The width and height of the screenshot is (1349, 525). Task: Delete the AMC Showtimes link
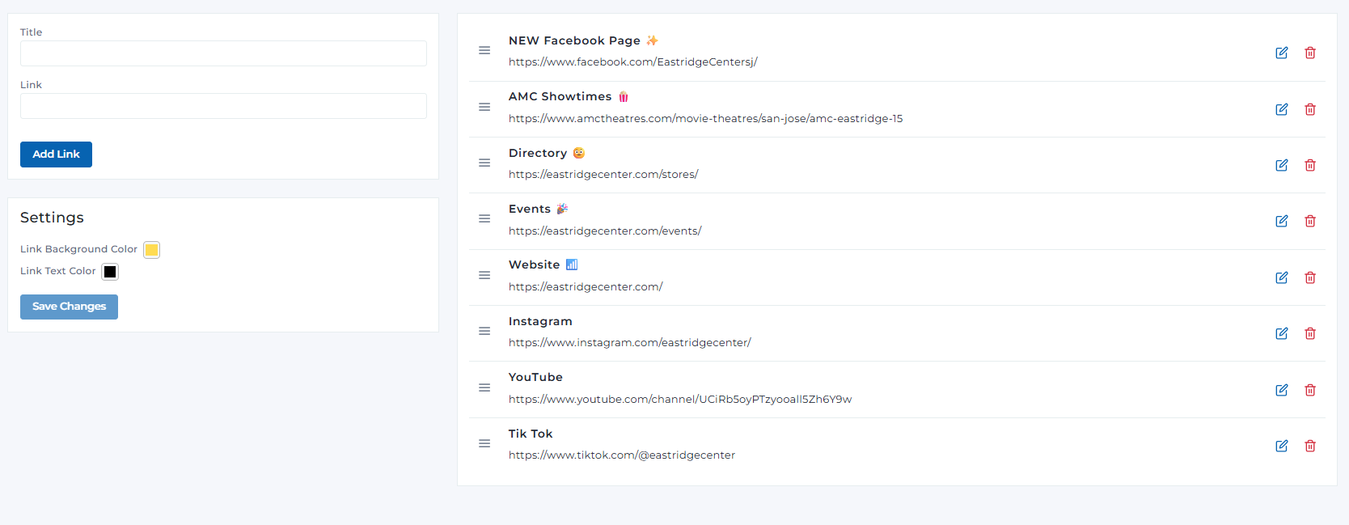coord(1310,109)
